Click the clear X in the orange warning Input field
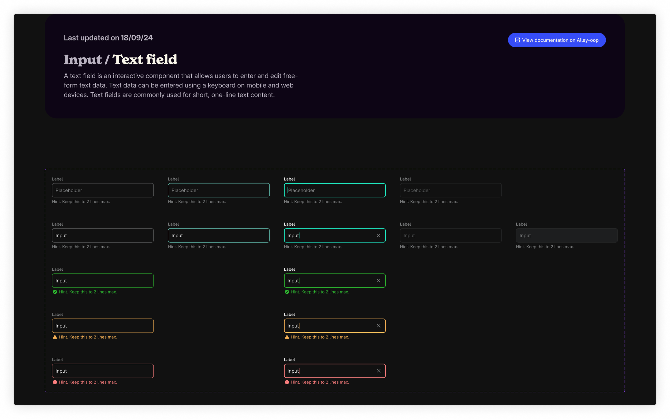The width and height of the screenshot is (670, 419). [x=378, y=326]
